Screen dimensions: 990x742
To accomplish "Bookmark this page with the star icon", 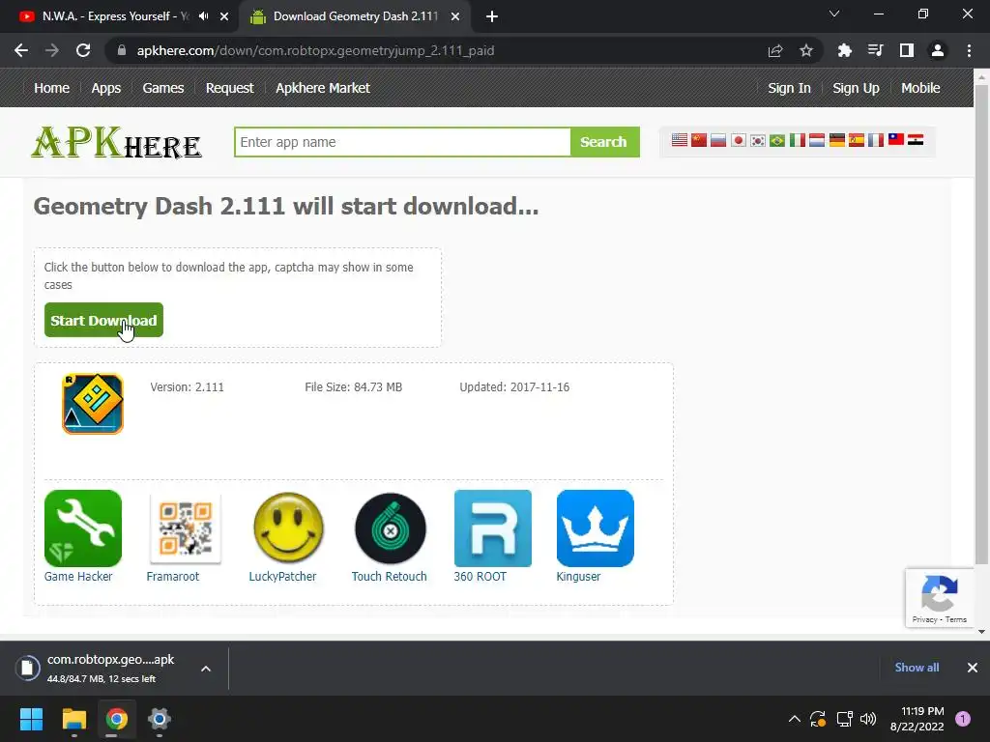I will (x=806, y=50).
